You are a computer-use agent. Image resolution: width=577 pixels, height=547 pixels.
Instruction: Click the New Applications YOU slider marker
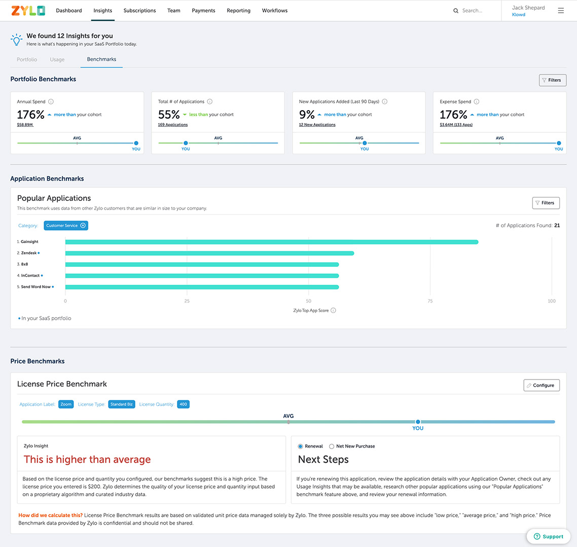pyautogui.click(x=365, y=143)
